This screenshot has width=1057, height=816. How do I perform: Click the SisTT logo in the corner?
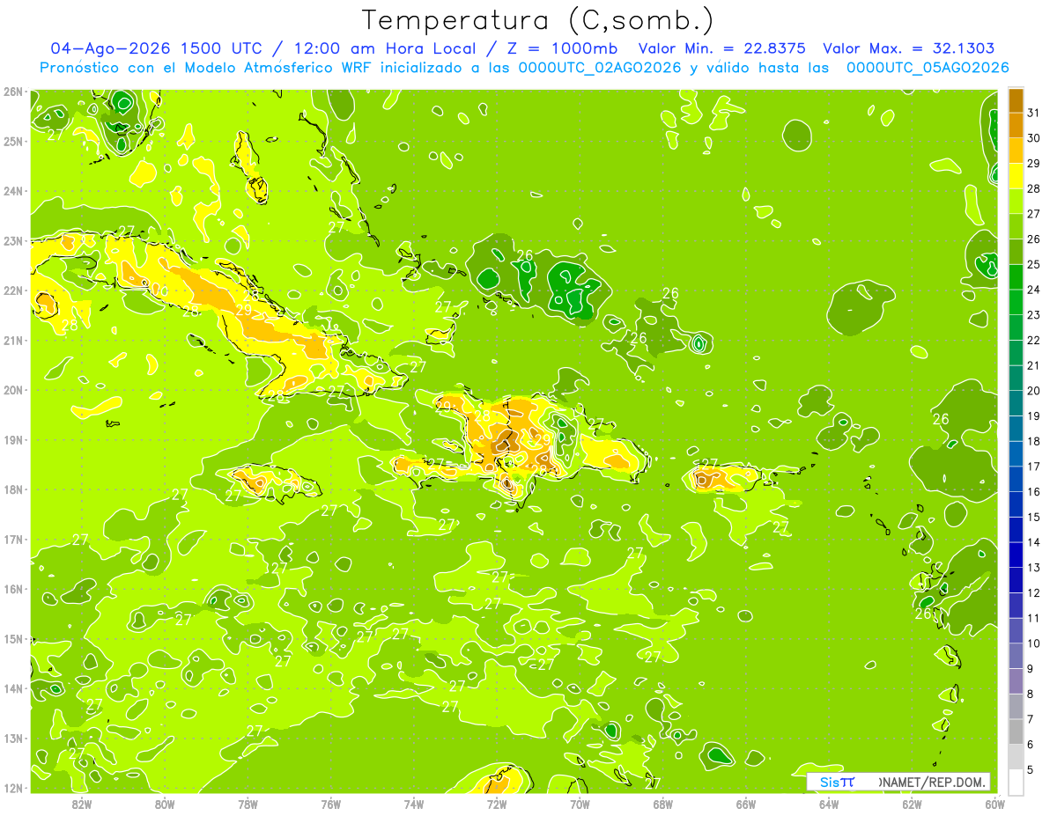[837, 782]
